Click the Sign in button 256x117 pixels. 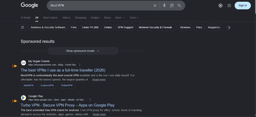click(242, 6)
